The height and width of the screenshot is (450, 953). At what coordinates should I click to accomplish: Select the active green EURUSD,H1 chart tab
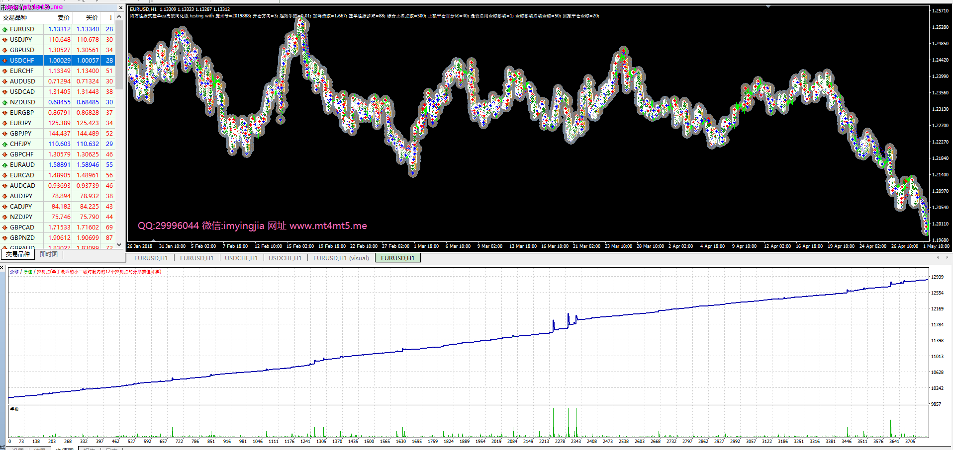pos(397,258)
